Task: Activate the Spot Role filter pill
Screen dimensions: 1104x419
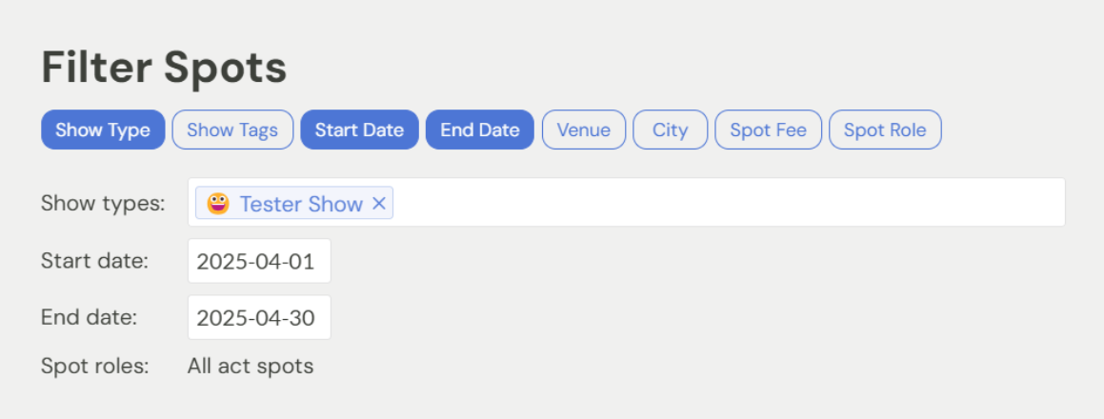Action: pos(885,130)
